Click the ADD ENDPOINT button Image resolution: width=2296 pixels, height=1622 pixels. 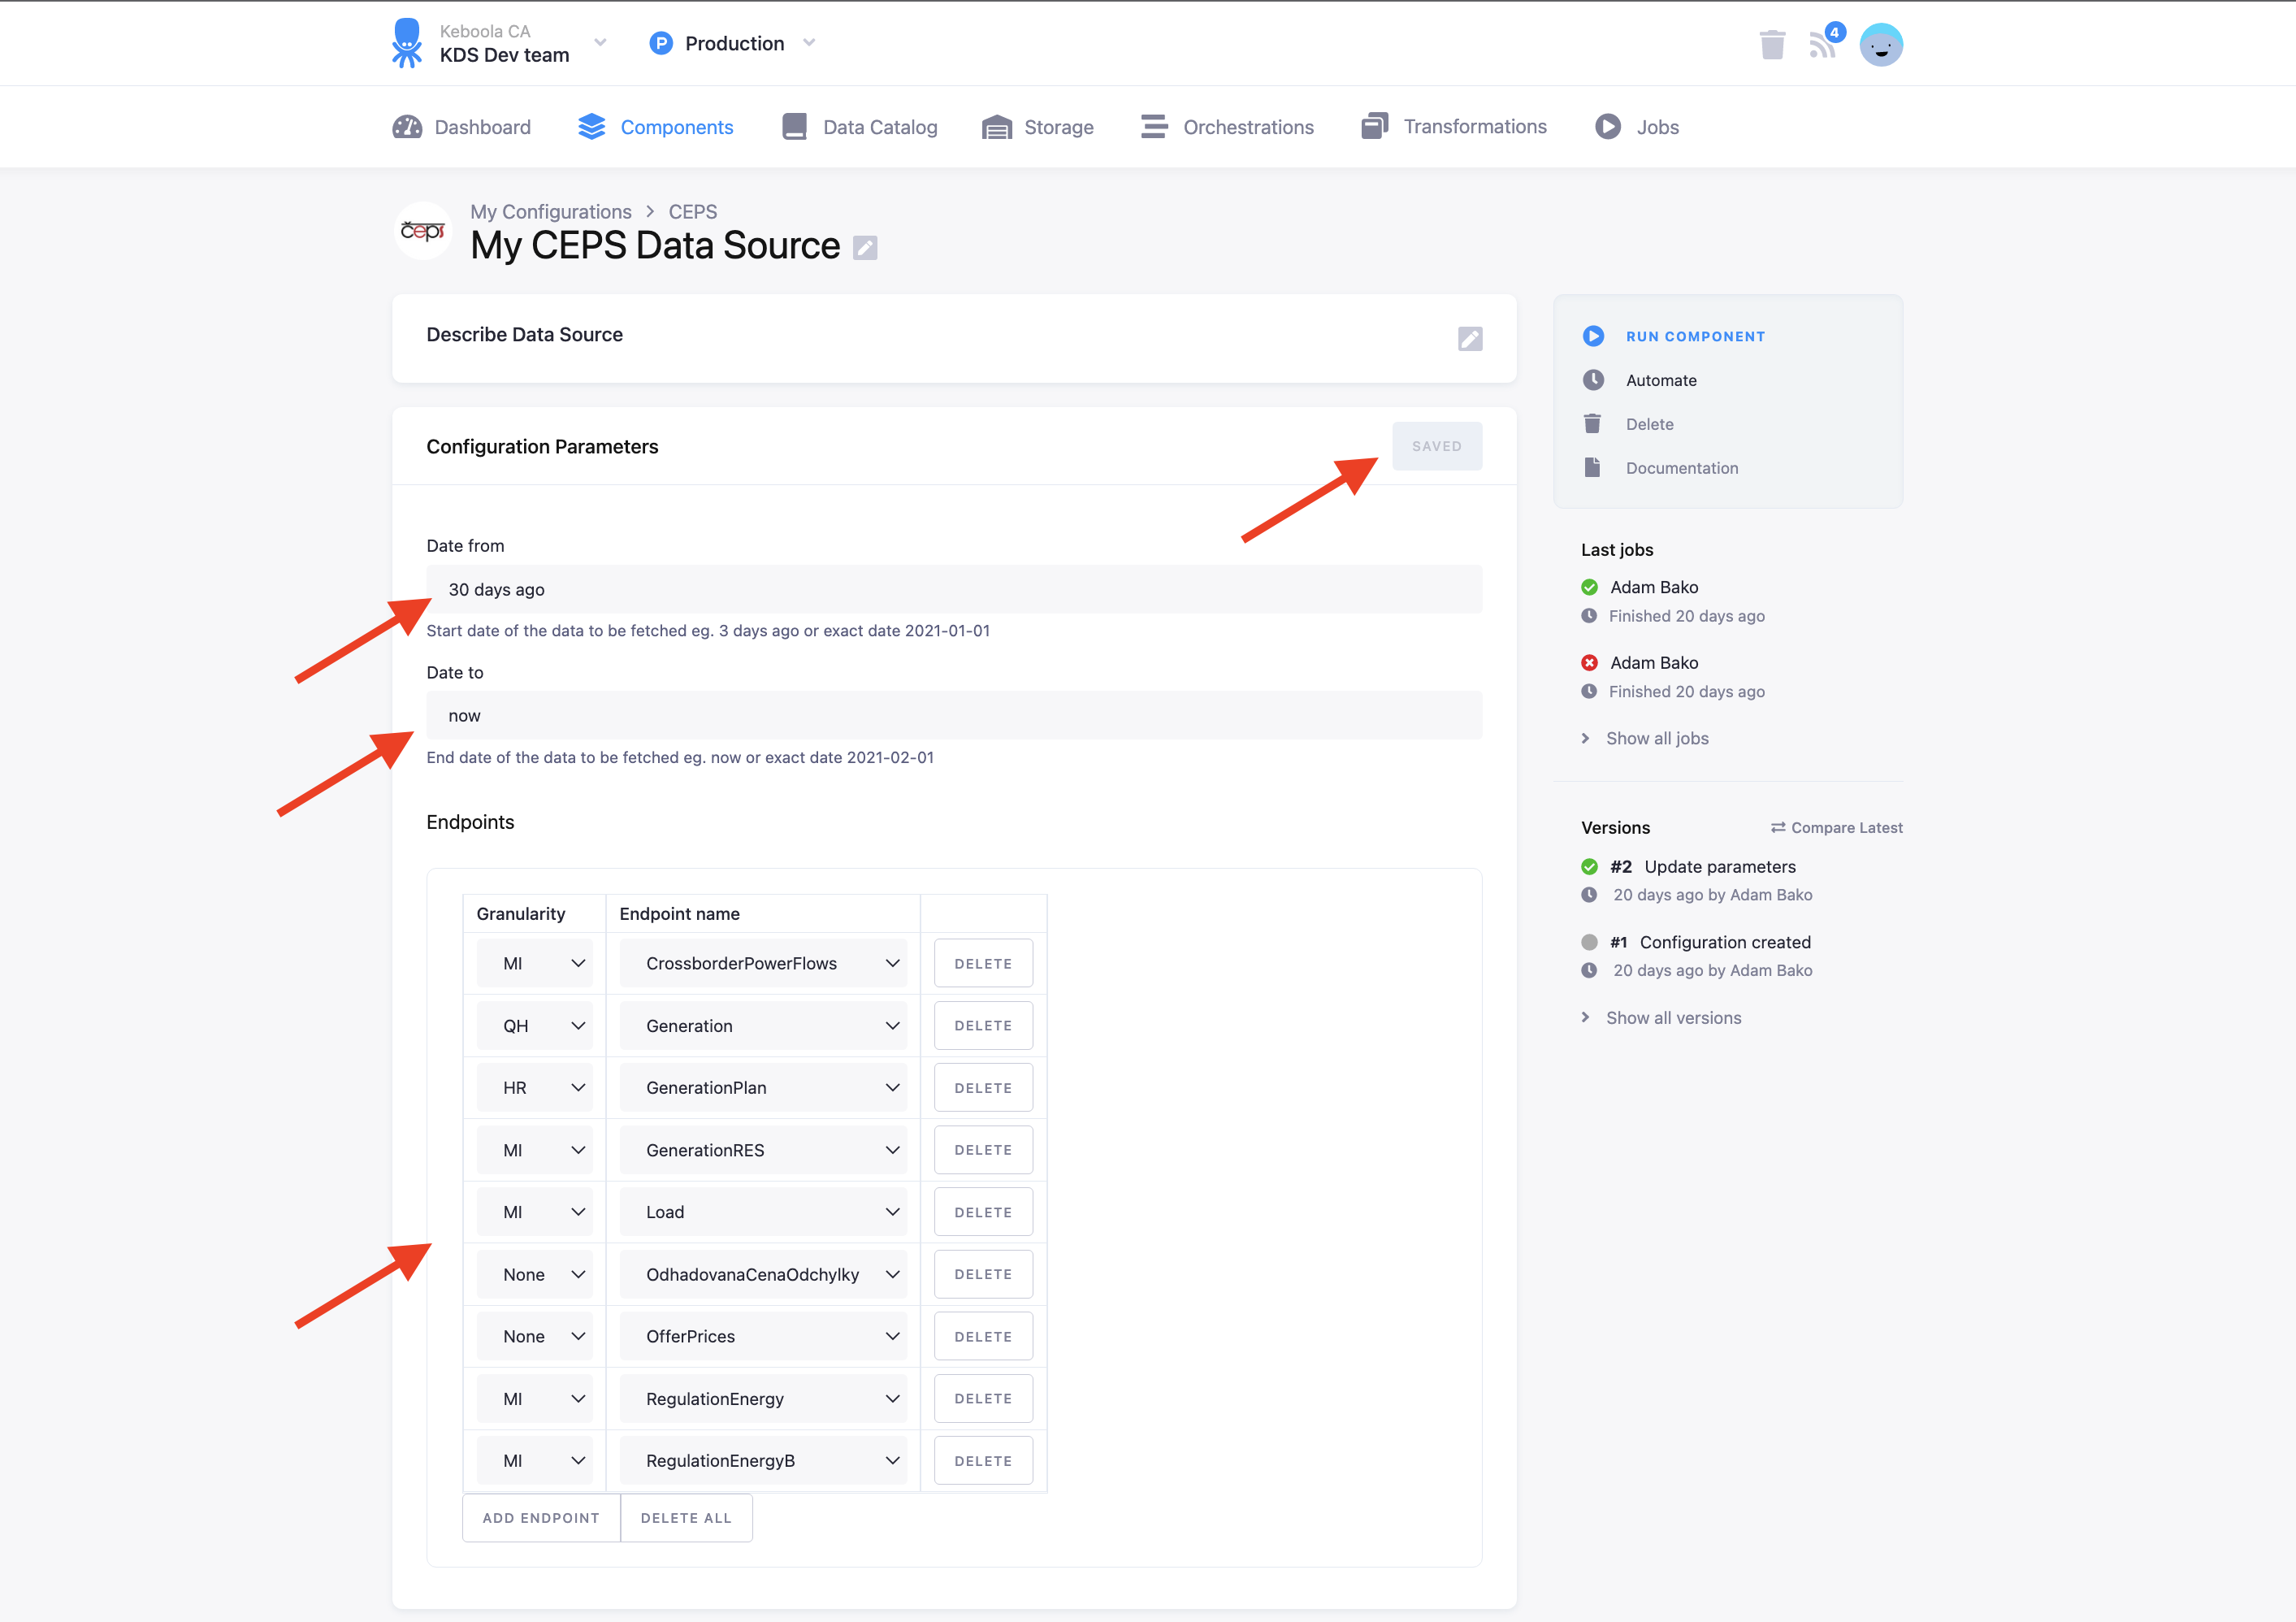tap(541, 1518)
